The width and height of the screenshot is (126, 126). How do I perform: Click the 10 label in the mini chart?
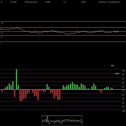click(81, 122)
